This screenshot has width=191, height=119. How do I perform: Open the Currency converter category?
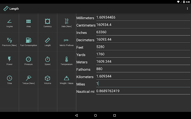(47, 23)
